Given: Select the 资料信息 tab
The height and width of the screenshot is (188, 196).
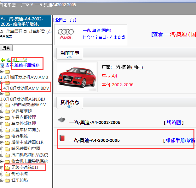Looking at the screenshot, I should tap(70, 103).
